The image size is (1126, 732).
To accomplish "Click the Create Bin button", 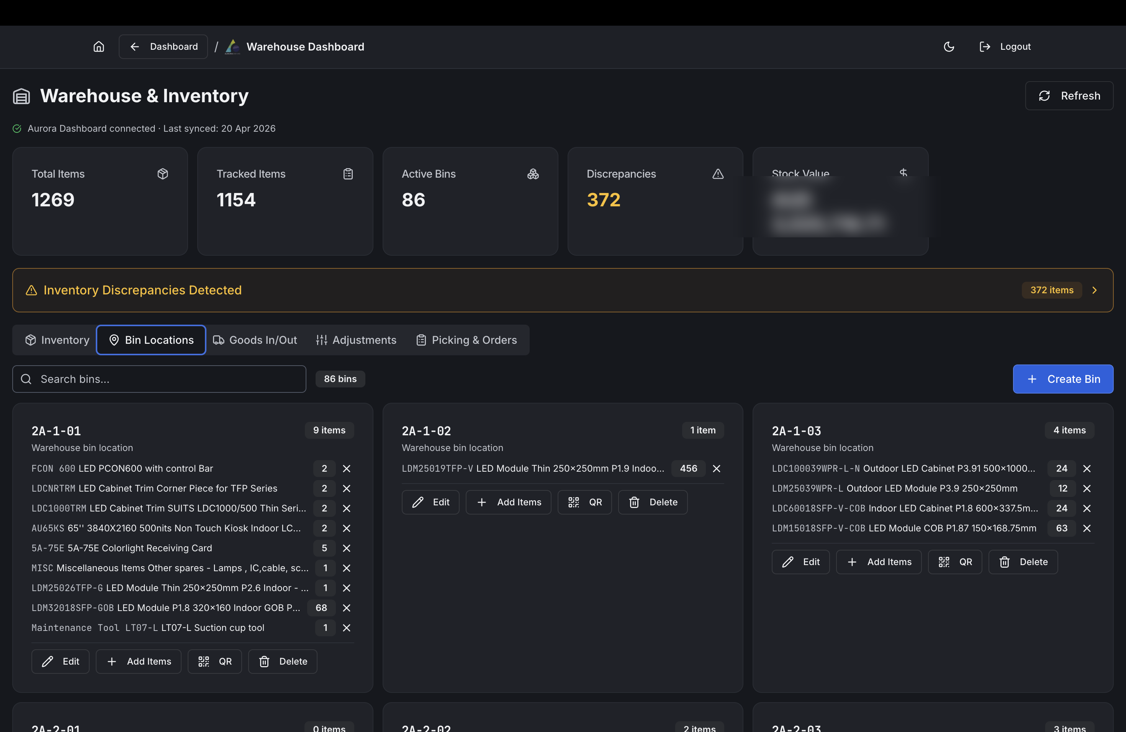I will click(1062, 379).
